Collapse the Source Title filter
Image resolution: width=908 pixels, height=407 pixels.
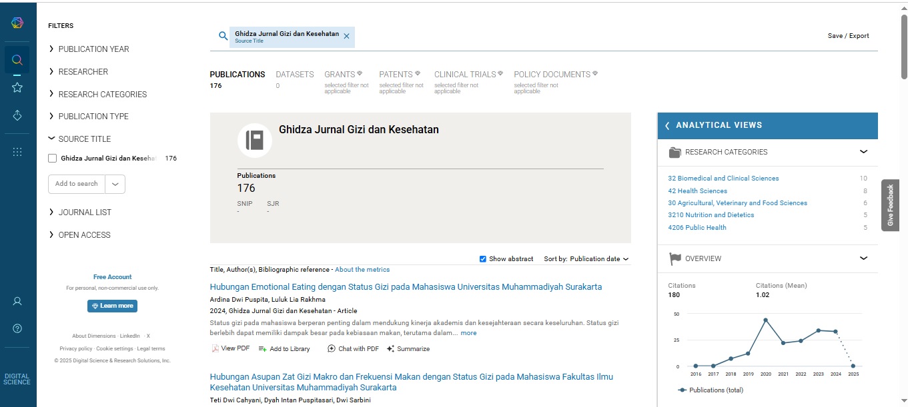pyautogui.click(x=84, y=139)
